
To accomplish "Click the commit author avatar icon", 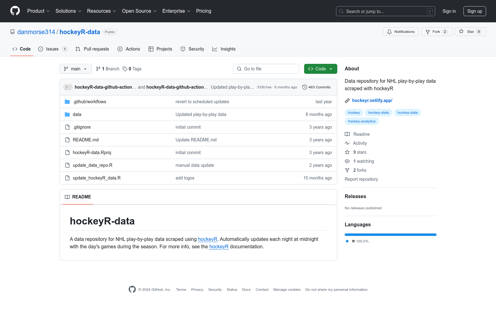I will 68,87.
